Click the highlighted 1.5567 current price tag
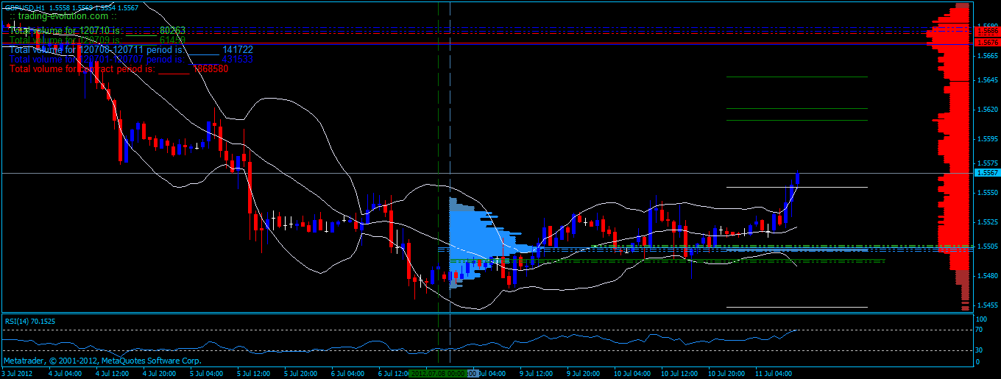 click(986, 173)
